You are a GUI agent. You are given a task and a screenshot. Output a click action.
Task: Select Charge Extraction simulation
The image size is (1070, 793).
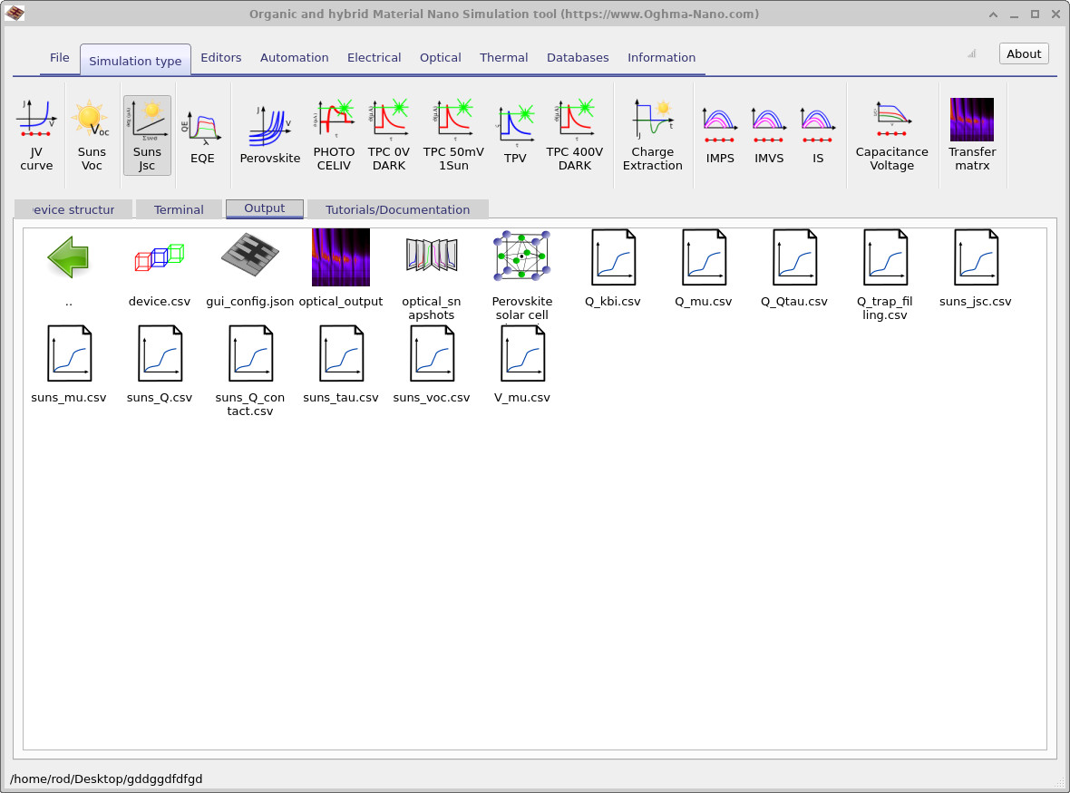652,135
